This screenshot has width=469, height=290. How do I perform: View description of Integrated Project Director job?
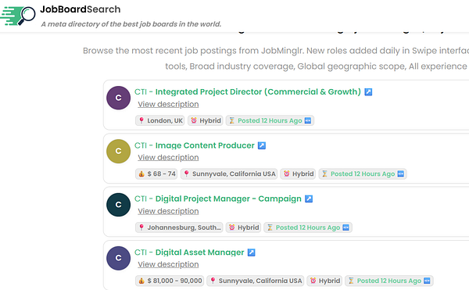coord(168,104)
